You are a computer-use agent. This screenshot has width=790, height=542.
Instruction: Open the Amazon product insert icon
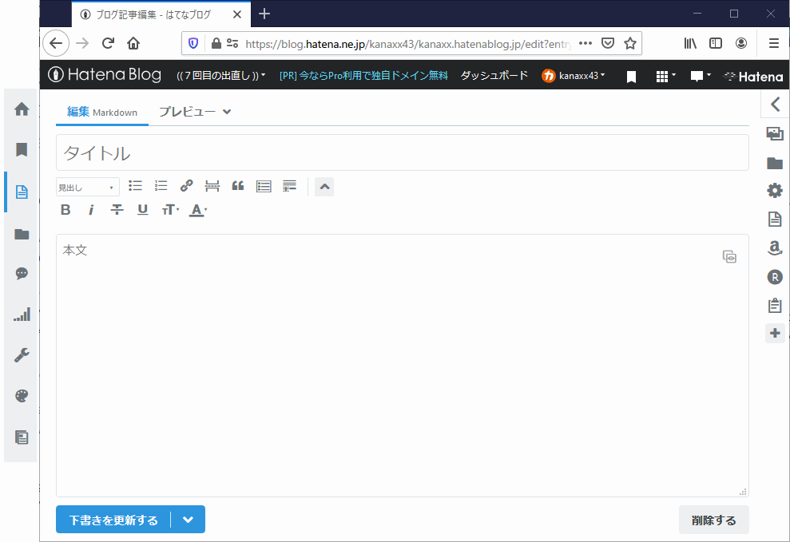point(775,247)
